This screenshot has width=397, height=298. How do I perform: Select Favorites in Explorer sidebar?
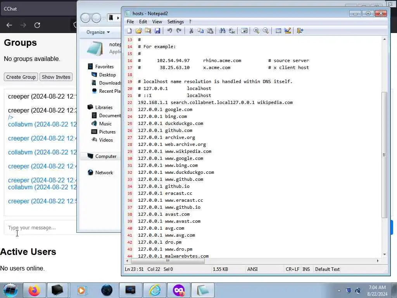pos(101,67)
